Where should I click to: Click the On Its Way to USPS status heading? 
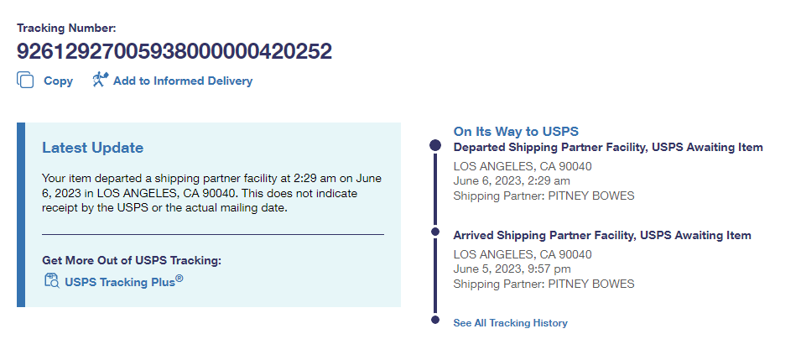516,132
